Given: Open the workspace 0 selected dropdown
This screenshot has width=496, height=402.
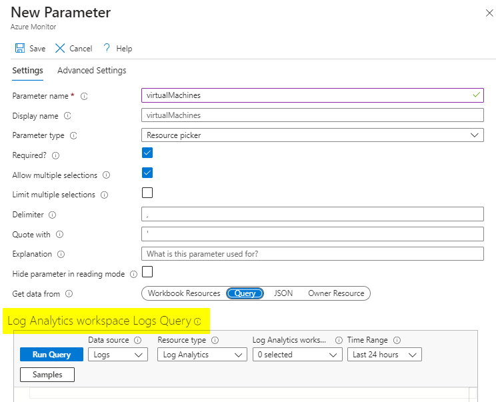Looking at the screenshot, I should point(297,355).
